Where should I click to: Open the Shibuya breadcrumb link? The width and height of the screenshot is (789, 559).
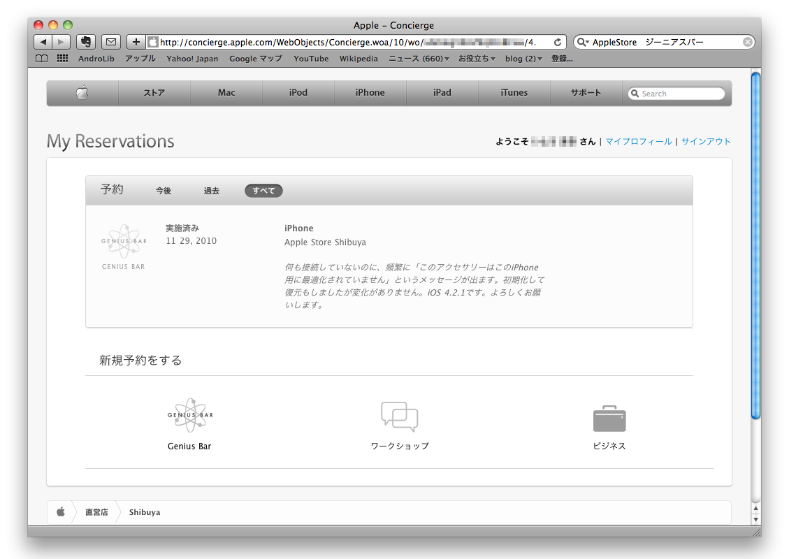coord(145,512)
